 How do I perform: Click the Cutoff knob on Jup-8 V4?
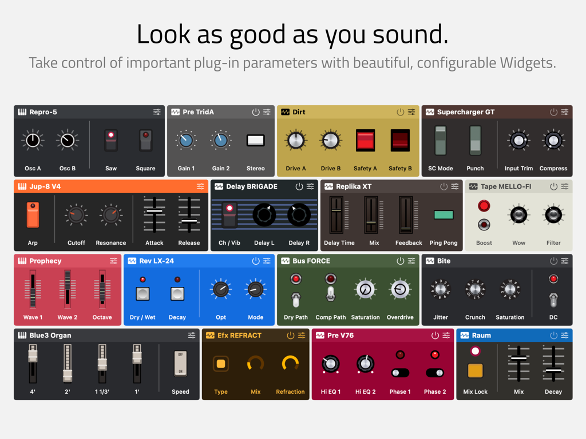(x=75, y=215)
